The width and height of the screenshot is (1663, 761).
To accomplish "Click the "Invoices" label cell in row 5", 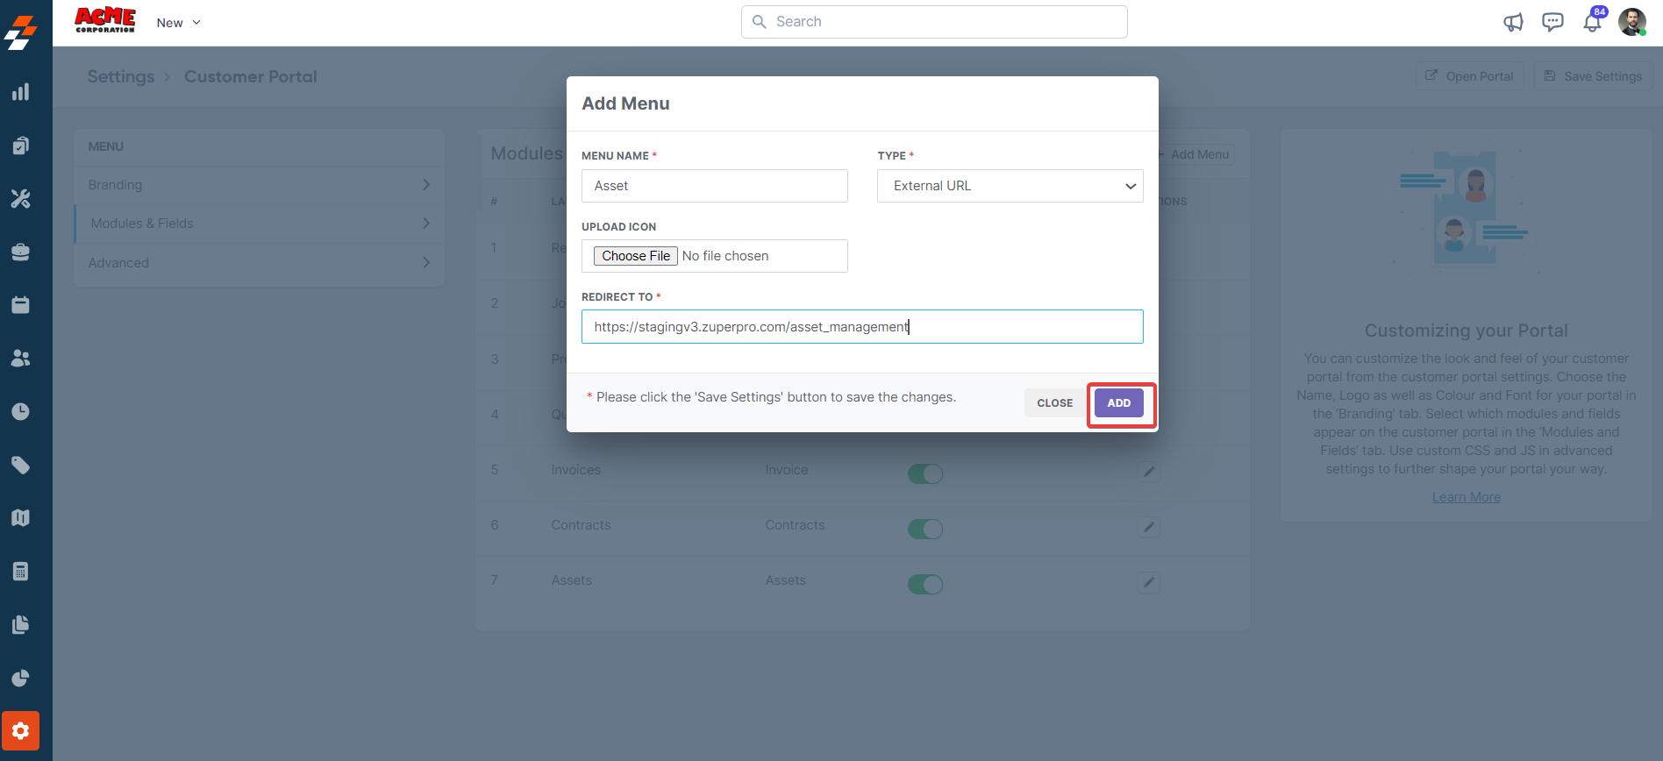I will (x=576, y=470).
